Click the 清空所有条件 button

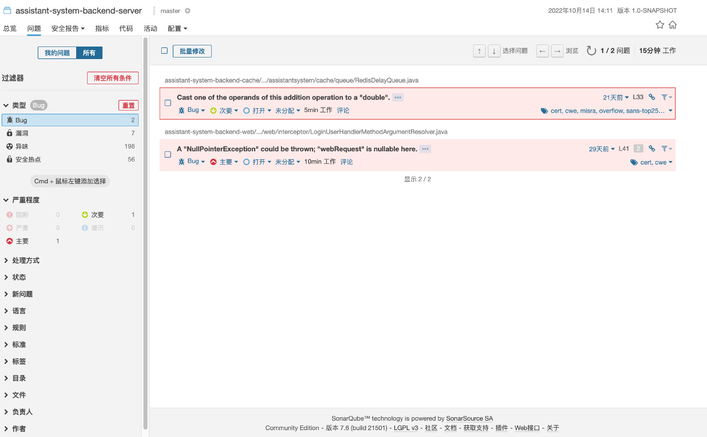113,78
